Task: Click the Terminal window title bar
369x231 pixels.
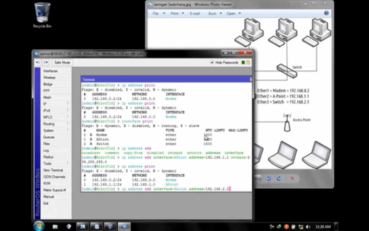Action: point(166,79)
